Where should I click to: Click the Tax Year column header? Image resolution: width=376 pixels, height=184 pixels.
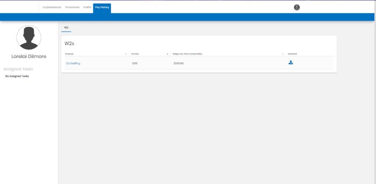pyautogui.click(x=135, y=54)
